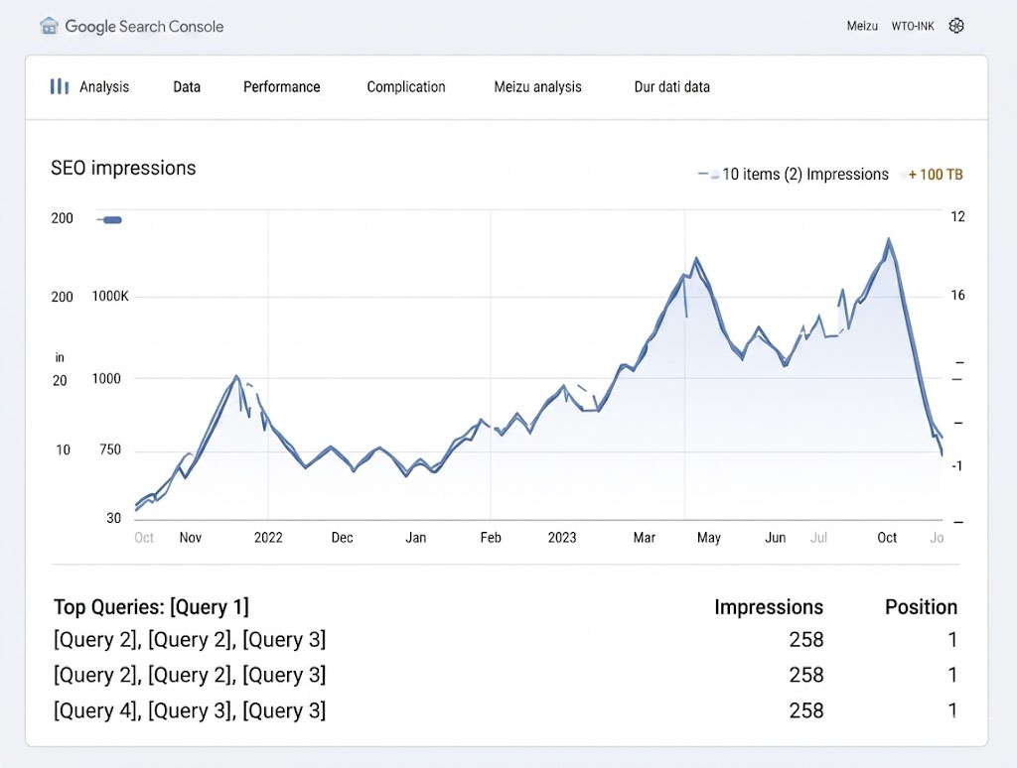The width and height of the screenshot is (1017, 768).
Task: Open the Performance tab
Action: coord(281,87)
